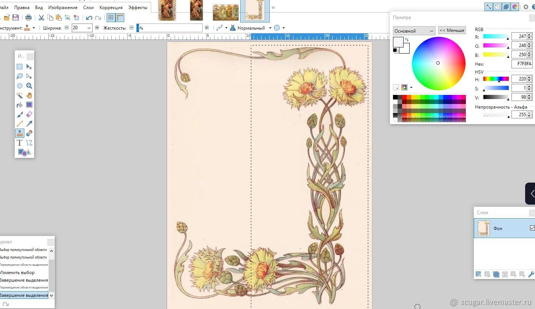Image resolution: width=535 pixels, height=309 pixels.
Task: Click the Print icon
Action: point(28,17)
